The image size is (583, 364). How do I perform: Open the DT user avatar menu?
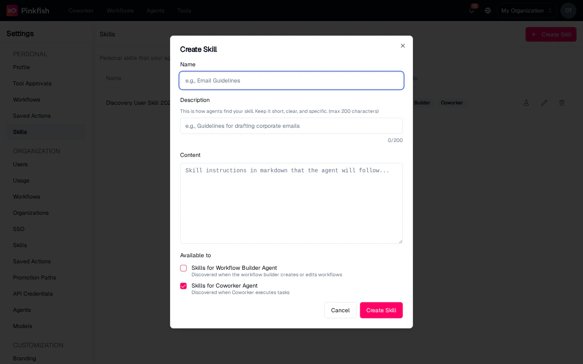568,11
